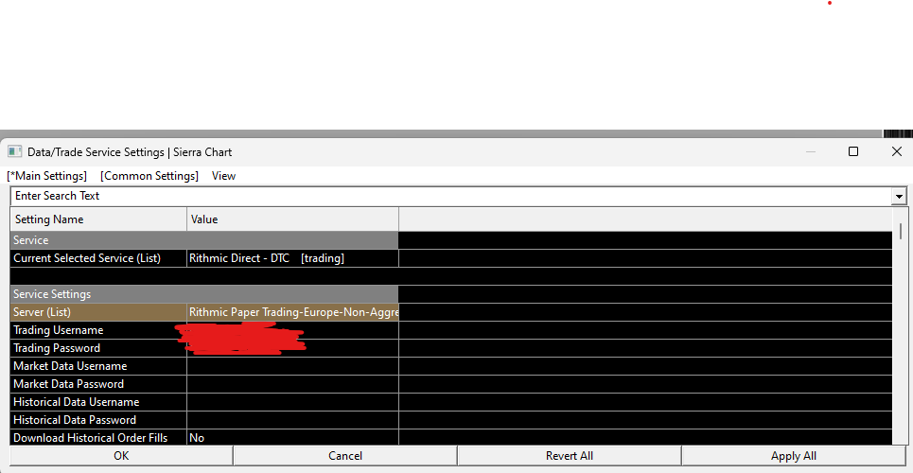Select Current Selected Service (List) setting

click(x=99, y=258)
